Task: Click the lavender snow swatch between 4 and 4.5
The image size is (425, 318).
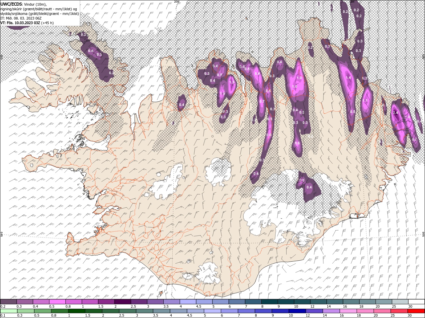Action: (x=188, y=302)
